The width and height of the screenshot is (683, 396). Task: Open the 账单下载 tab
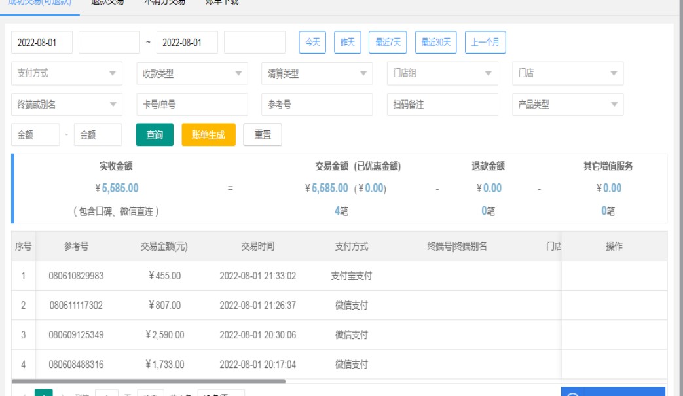(x=221, y=3)
